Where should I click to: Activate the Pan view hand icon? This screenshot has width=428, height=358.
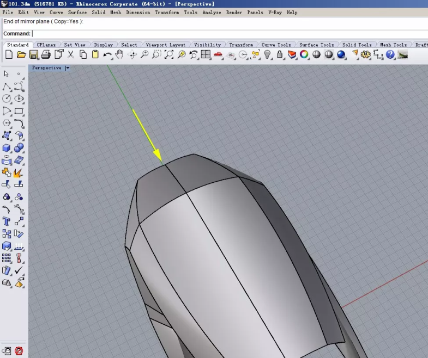click(x=119, y=54)
